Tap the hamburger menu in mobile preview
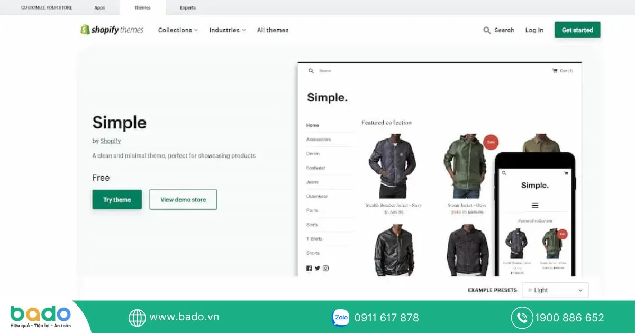The width and height of the screenshot is (635, 333). (x=535, y=206)
